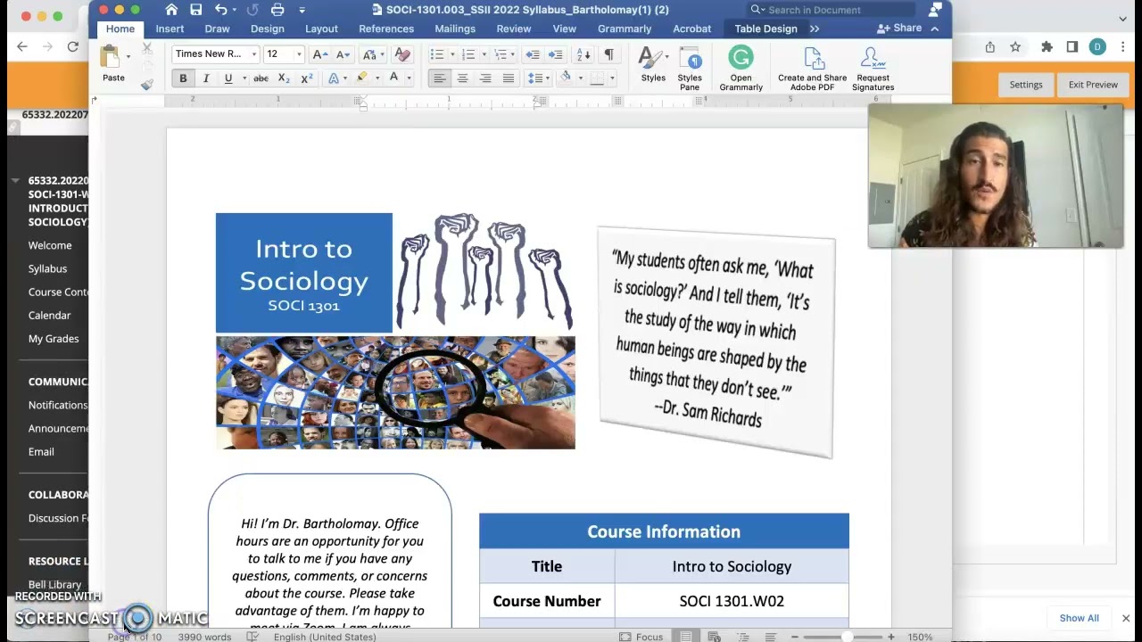Open the font name dropdown
The image size is (1142, 642).
click(x=253, y=54)
